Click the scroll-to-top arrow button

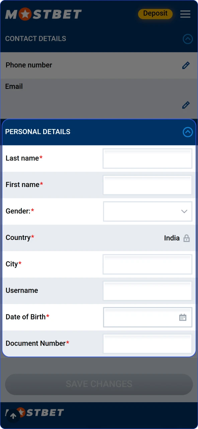point(13,416)
